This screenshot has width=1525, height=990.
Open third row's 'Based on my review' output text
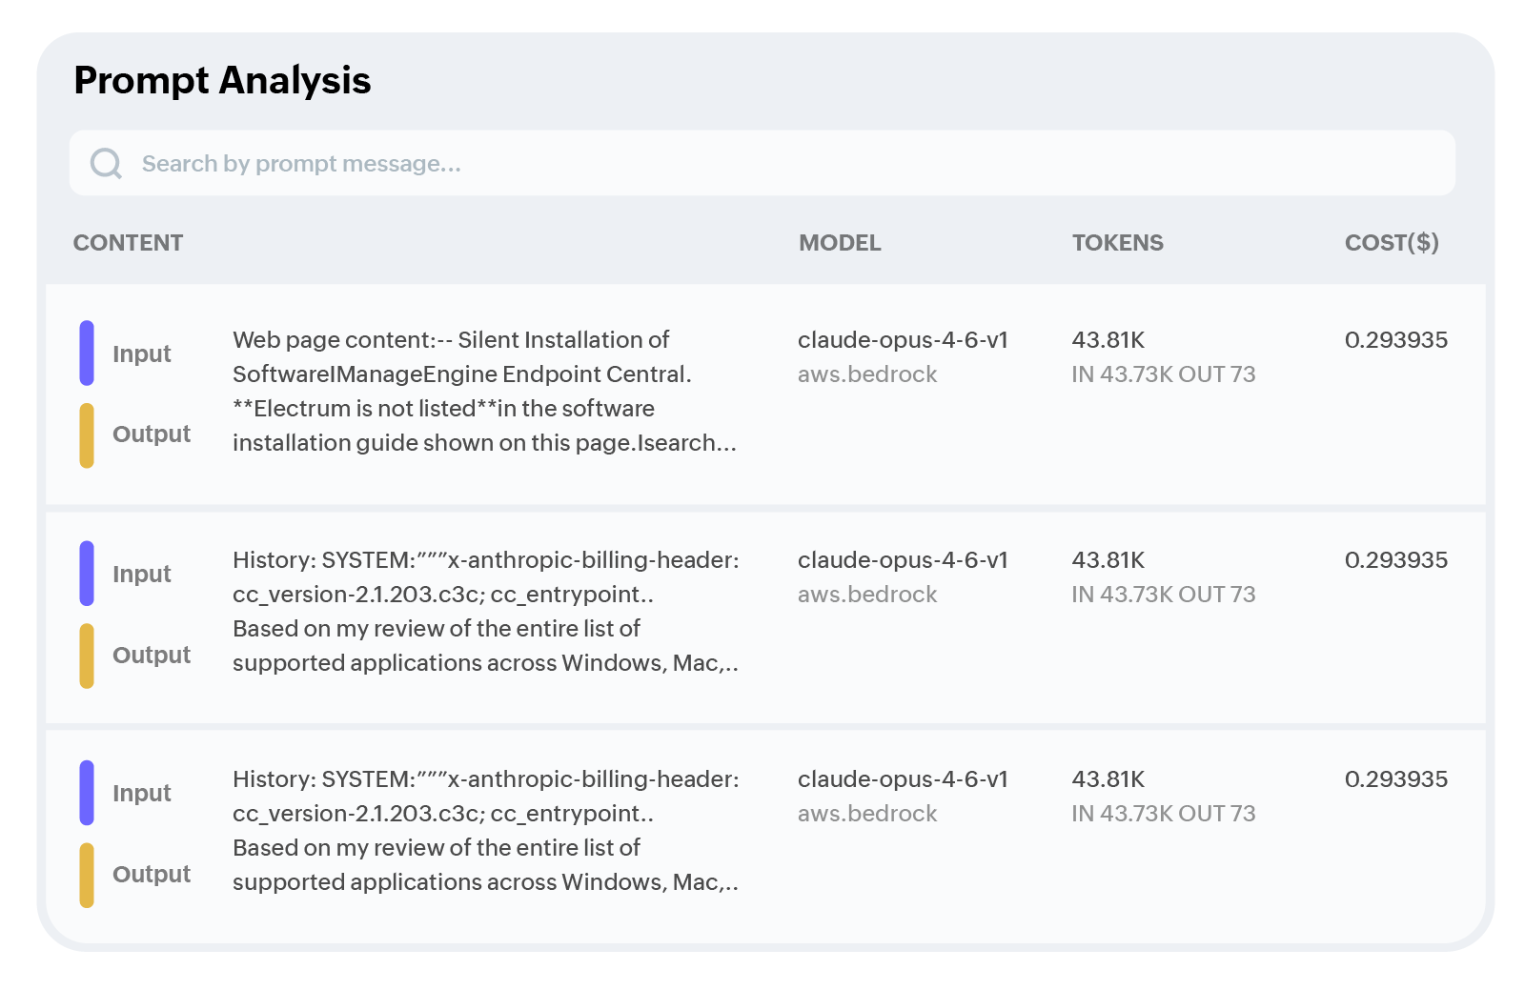(485, 865)
